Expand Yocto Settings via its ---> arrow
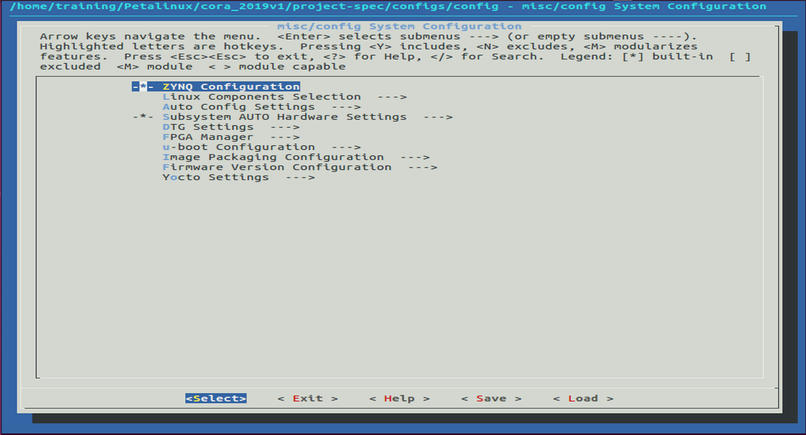The image size is (806, 435). [x=302, y=177]
